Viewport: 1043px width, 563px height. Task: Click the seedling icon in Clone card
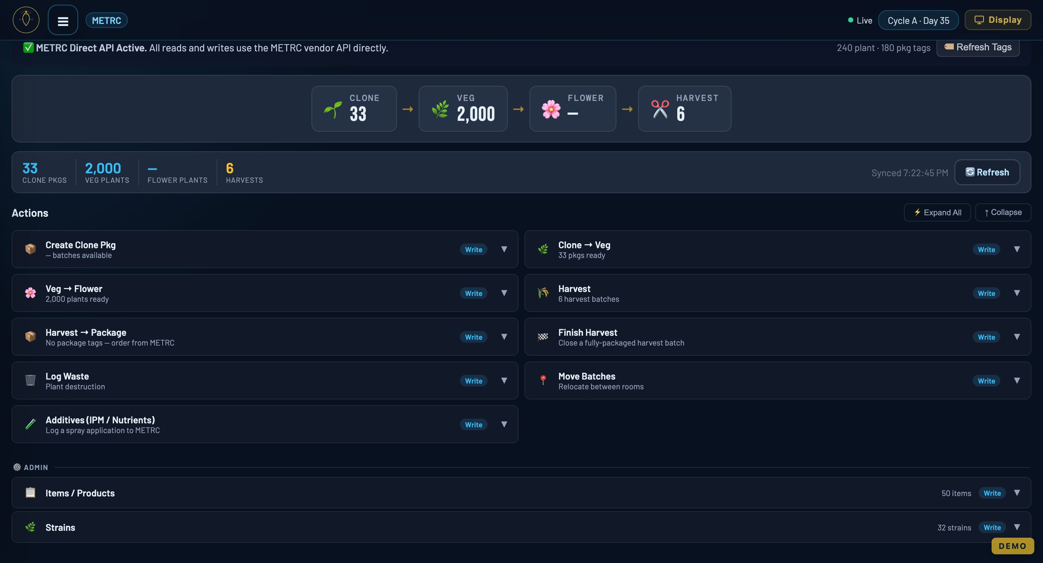[333, 109]
